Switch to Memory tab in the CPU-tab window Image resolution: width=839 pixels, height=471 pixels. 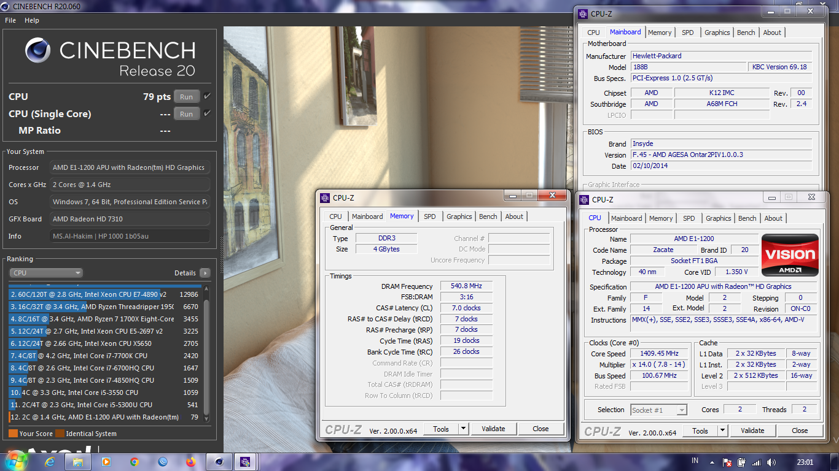coord(661,218)
